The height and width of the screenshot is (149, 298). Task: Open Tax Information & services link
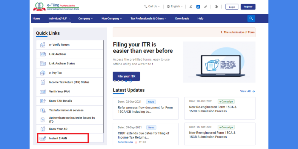pos(70,110)
